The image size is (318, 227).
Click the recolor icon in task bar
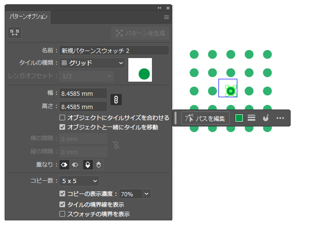266,118
